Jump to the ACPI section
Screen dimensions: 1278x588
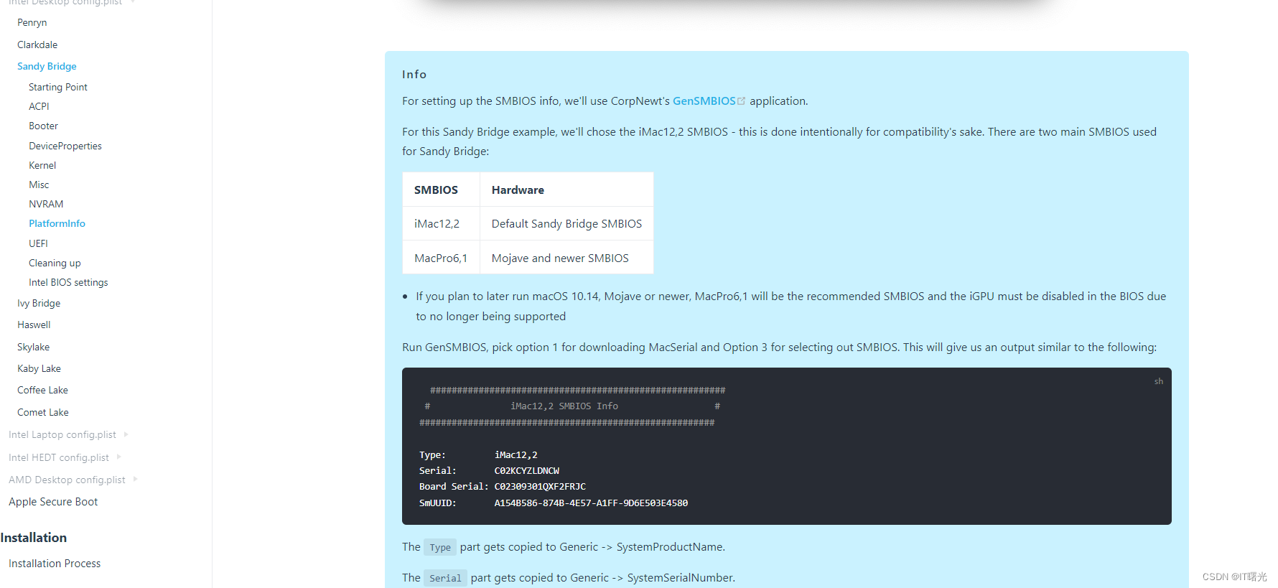pyautogui.click(x=39, y=106)
